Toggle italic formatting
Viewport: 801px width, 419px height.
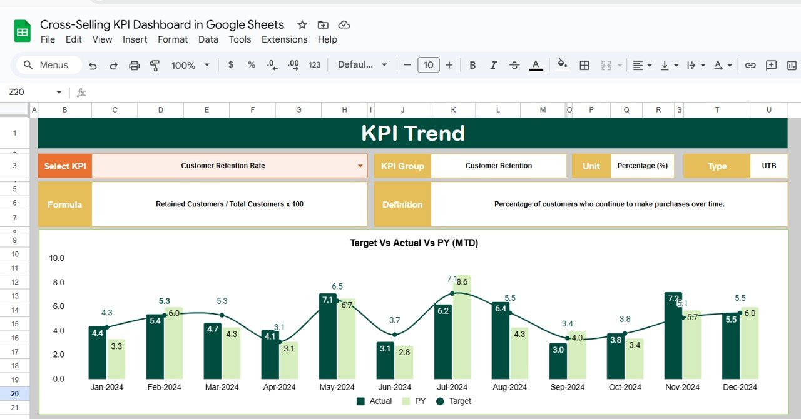(x=493, y=64)
